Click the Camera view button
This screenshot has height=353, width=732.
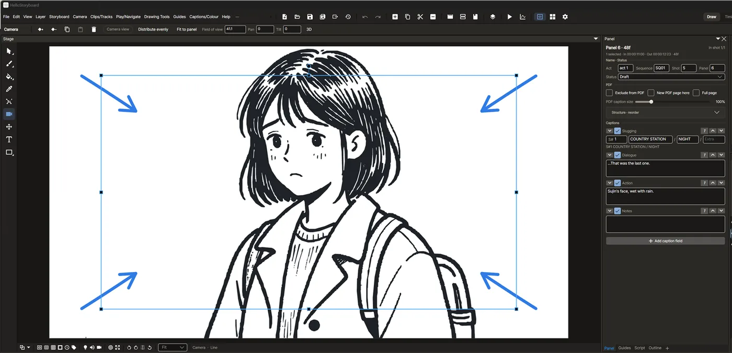pyautogui.click(x=118, y=29)
